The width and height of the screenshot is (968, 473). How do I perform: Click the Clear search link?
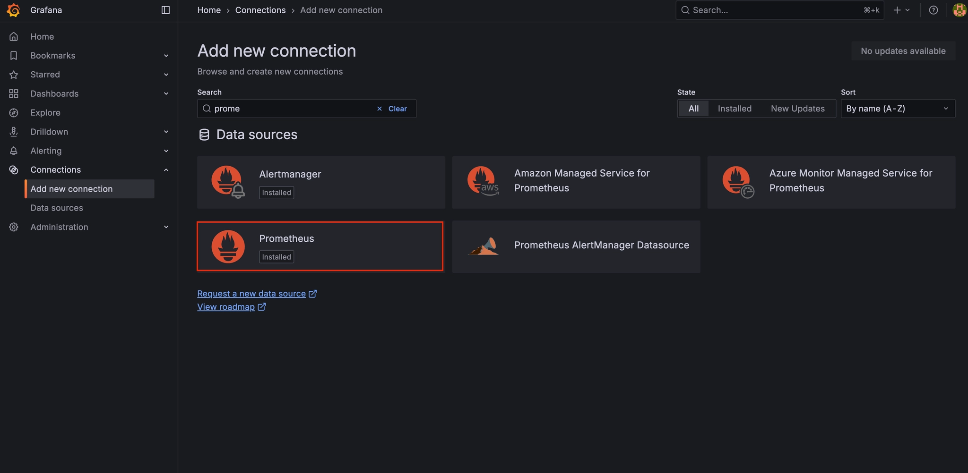tap(398, 109)
